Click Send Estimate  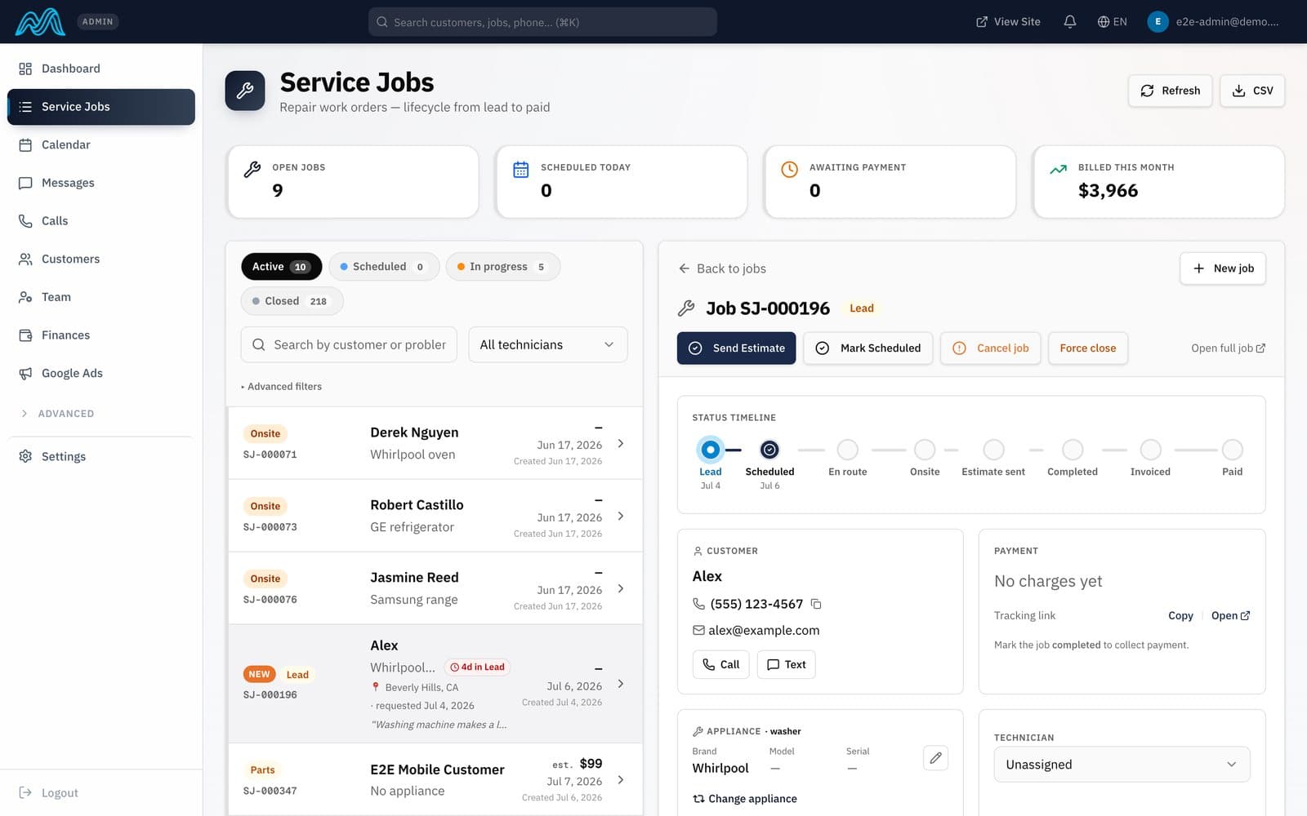coord(736,348)
